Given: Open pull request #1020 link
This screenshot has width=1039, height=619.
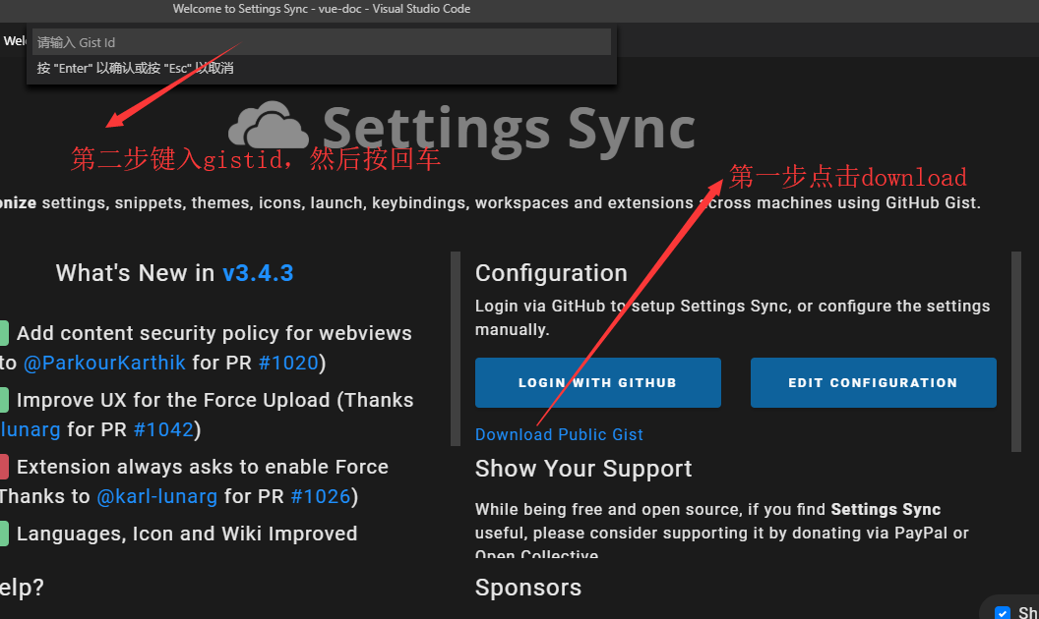Looking at the screenshot, I should click(x=288, y=363).
